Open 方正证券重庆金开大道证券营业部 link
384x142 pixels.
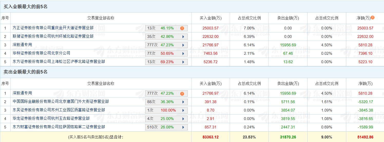pyautogui.click(x=53, y=28)
